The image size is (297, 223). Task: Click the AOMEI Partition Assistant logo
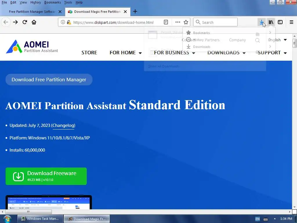[x=32, y=46]
